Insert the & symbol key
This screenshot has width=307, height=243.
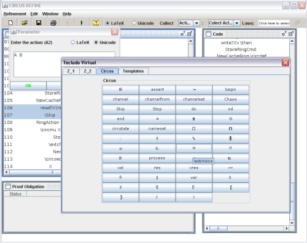[157, 148]
